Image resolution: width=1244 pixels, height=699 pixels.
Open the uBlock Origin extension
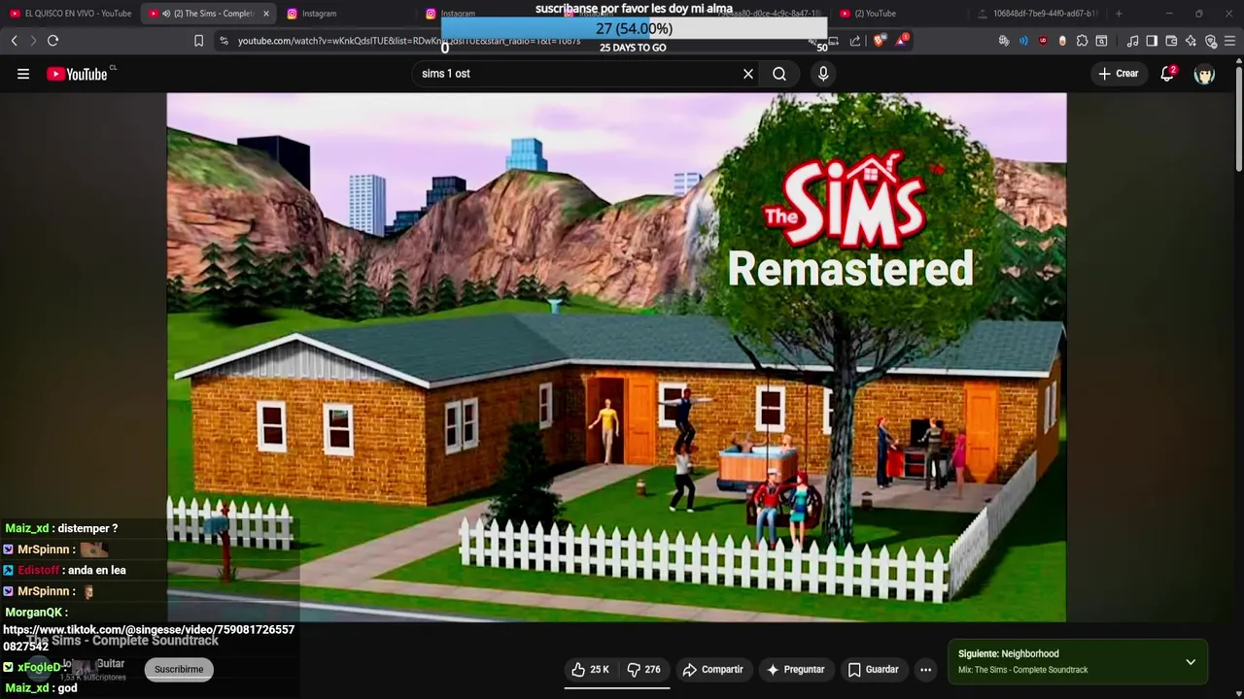pos(1044,41)
